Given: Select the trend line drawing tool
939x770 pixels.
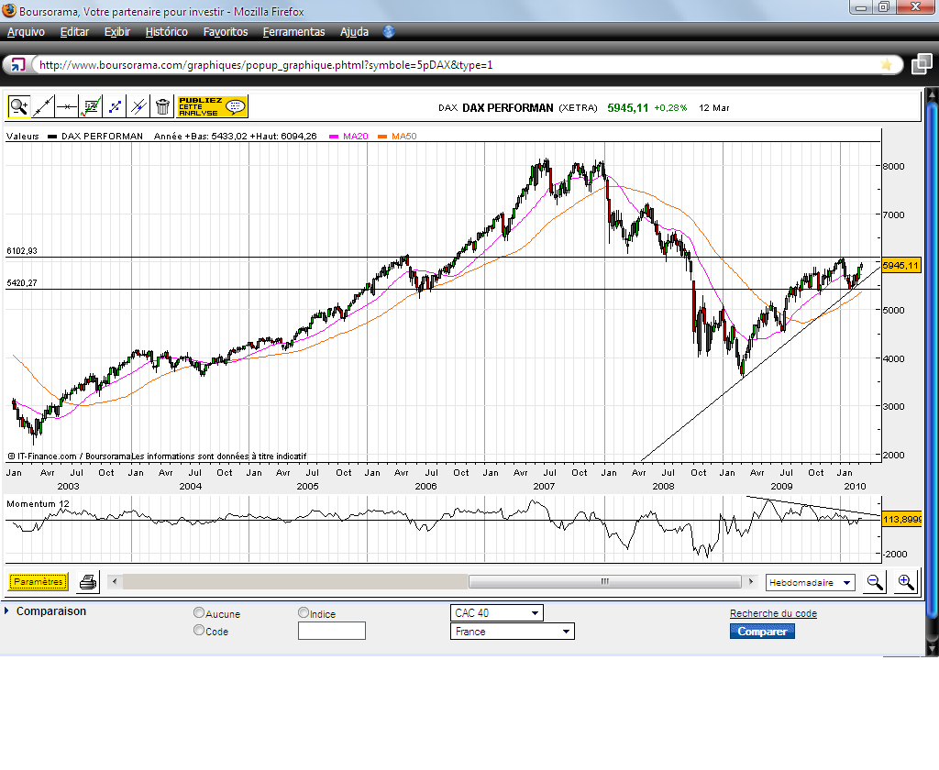Looking at the screenshot, I should tap(42, 107).
